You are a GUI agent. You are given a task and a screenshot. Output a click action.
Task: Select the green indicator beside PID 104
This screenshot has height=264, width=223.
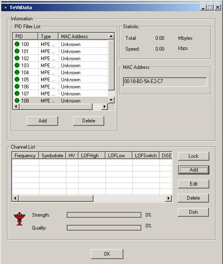pos(17,72)
